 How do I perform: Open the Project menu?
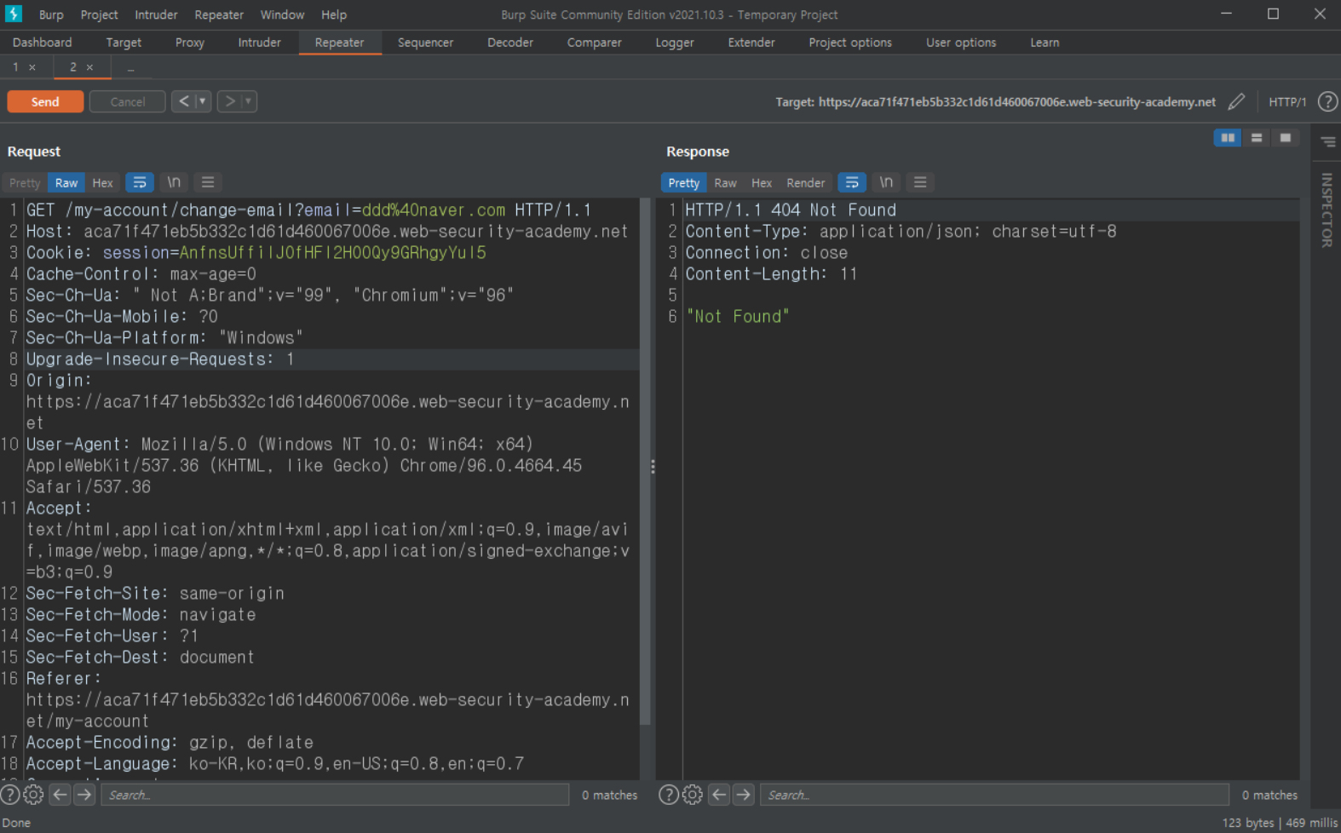pyautogui.click(x=99, y=14)
